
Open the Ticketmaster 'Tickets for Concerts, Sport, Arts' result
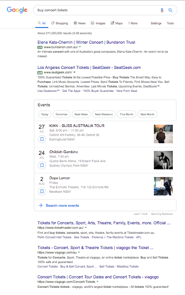104,223
